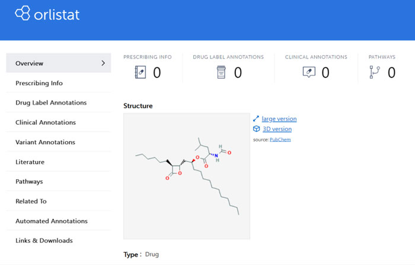Expand the Overview chevron arrow
Screen dimensions: 415x265
point(103,63)
